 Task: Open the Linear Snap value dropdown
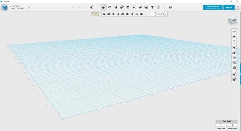pos(221,125)
